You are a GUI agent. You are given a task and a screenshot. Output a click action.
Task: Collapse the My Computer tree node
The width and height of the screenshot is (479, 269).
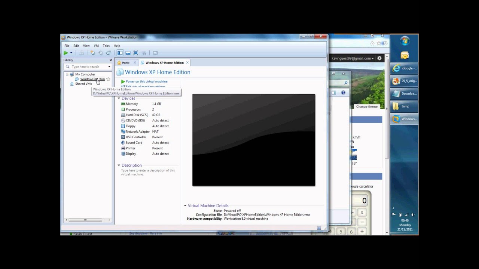67,74
